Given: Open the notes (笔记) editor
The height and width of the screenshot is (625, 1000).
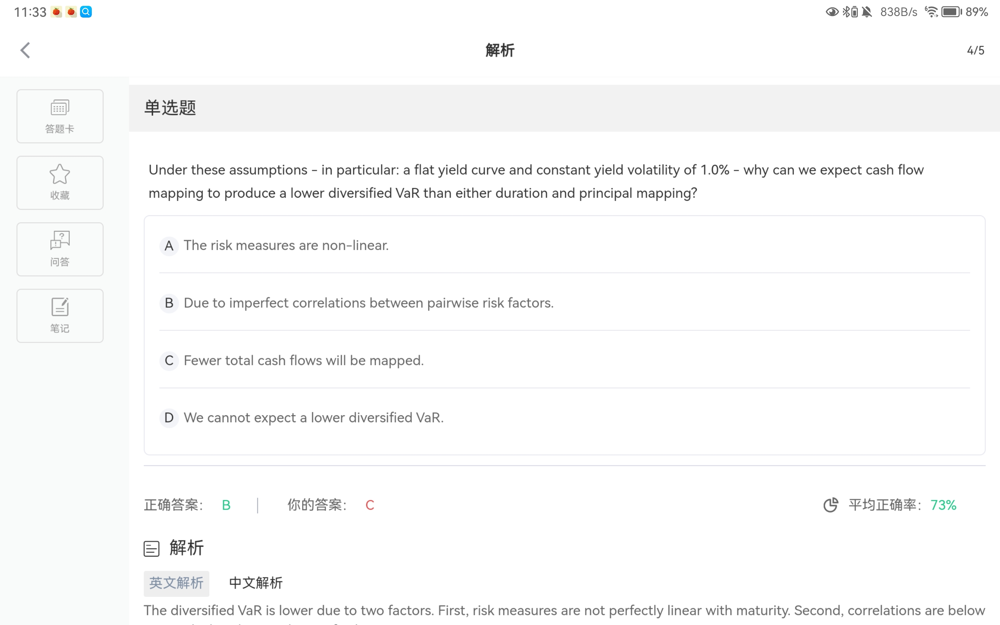Looking at the screenshot, I should pyautogui.click(x=60, y=316).
